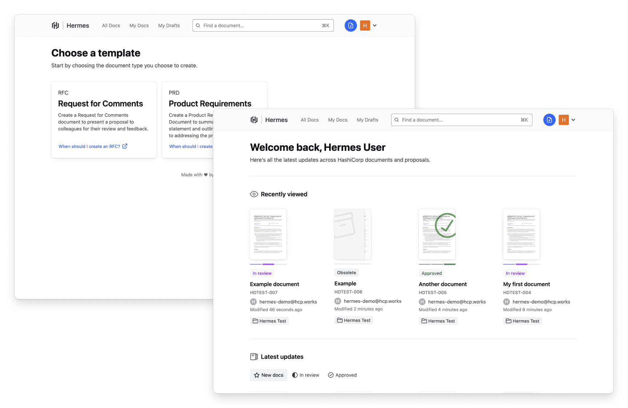This screenshot has width=628, height=408.
Task: Click the blue new document icon in back window
Action: (x=350, y=25)
